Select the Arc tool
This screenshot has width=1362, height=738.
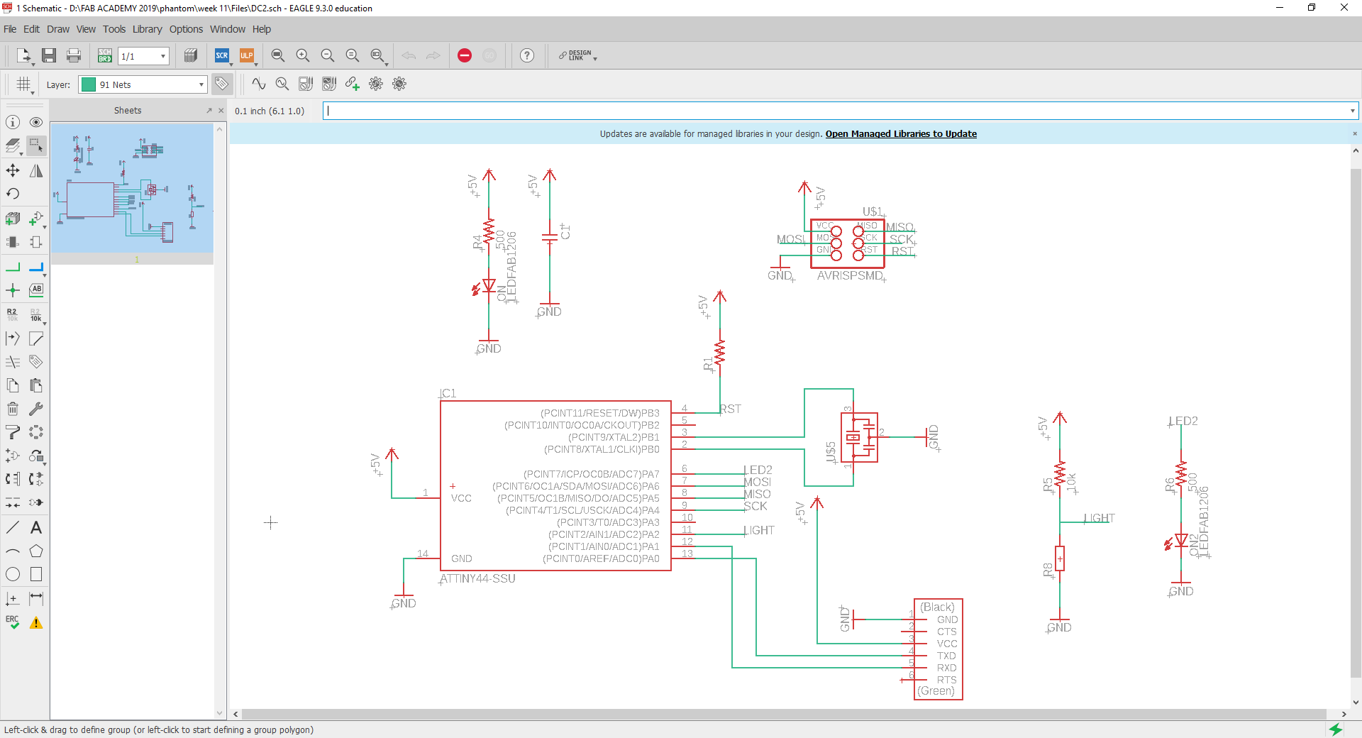(13, 551)
